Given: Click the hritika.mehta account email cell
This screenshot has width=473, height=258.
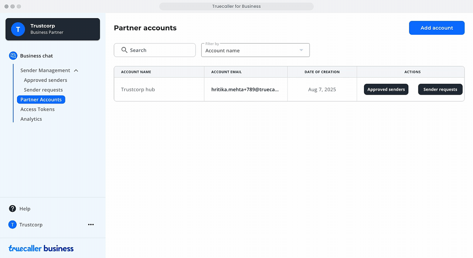Looking at the screenshot, I should (245, 89).
